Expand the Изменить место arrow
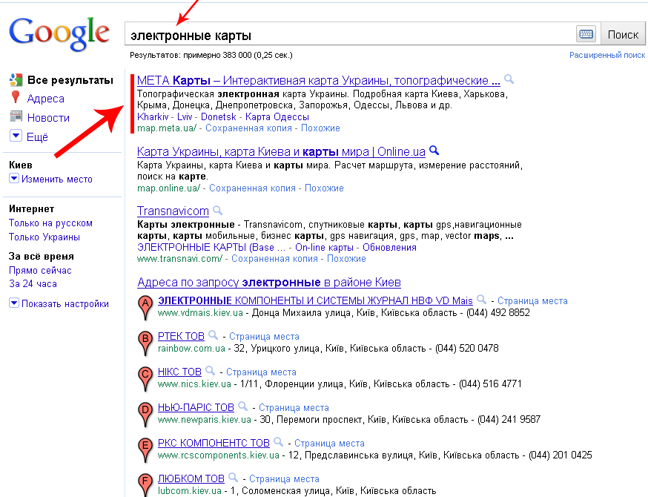648x497 pixels. (x=14, y=179)
